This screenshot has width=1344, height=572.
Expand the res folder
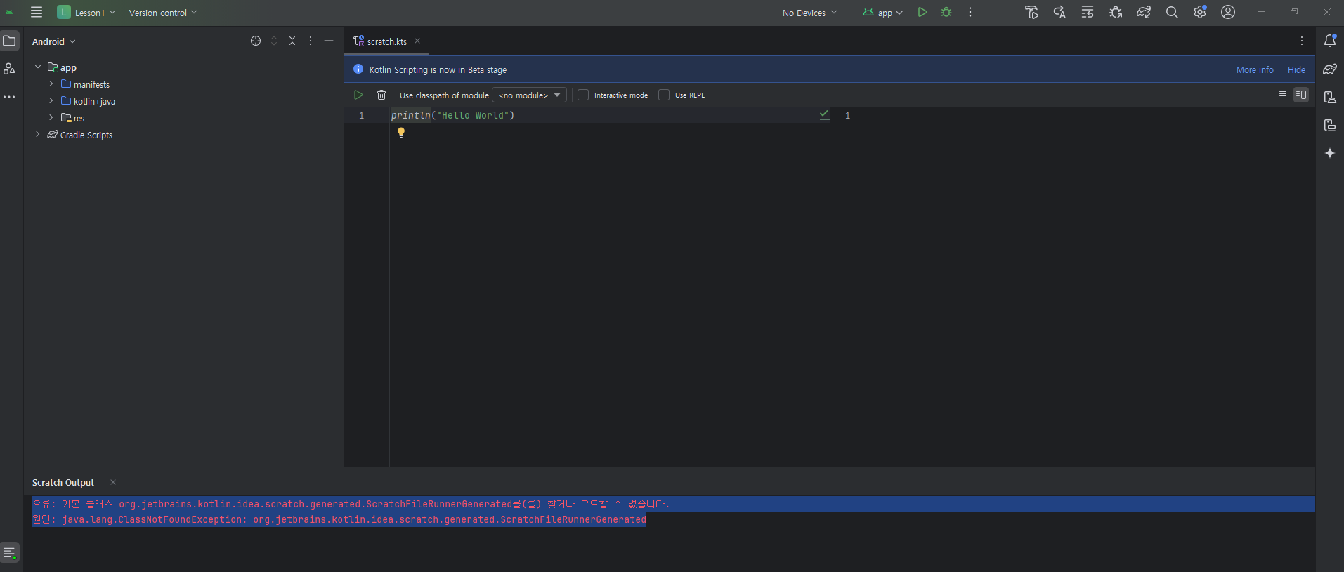point(51,118)
